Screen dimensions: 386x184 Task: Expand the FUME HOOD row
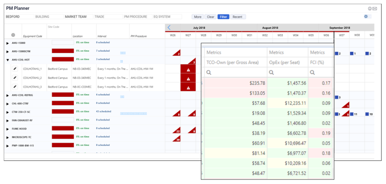(7, 129)
